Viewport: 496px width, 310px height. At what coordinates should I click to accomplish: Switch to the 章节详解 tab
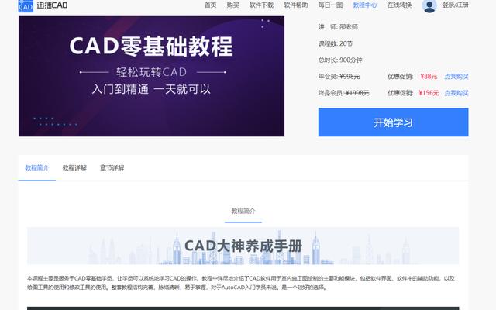pyautogui.click(x=112, y=167)
